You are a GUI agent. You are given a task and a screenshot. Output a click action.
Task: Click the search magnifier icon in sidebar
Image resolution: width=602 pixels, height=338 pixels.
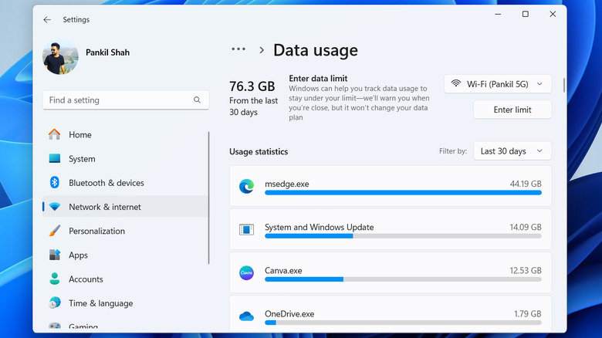[198, 100]
